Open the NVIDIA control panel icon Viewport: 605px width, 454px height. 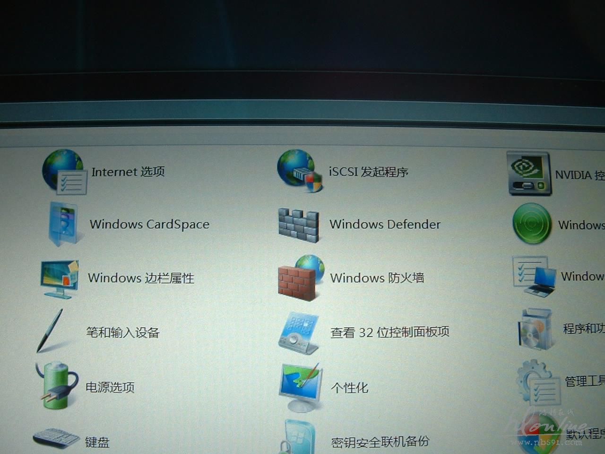(529, 174)
